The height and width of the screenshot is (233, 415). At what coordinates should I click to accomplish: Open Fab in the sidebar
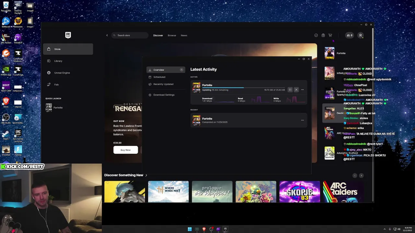click(68, 84)
